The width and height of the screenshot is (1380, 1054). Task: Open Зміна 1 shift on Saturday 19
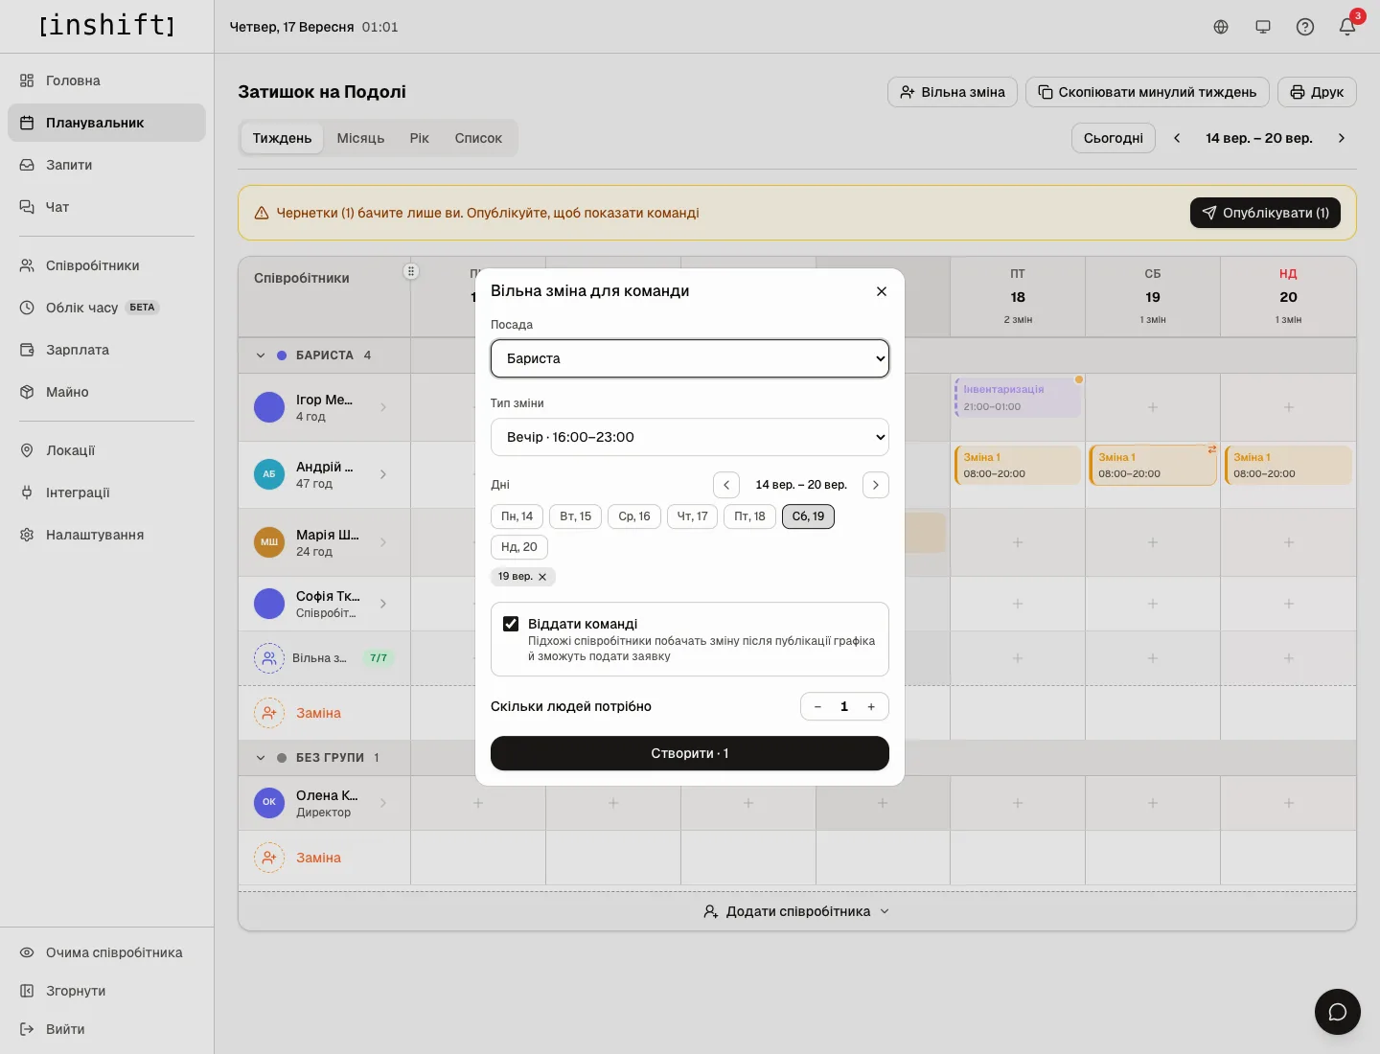1153,466
